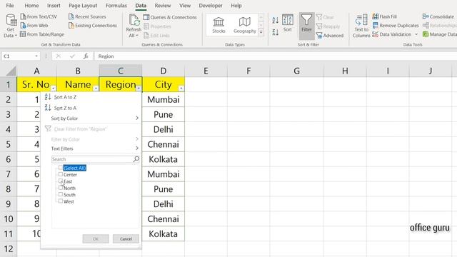Select the Kolkata cell in row 11
The height and width of the screenshot is (257, 457).
coord(164,233)
